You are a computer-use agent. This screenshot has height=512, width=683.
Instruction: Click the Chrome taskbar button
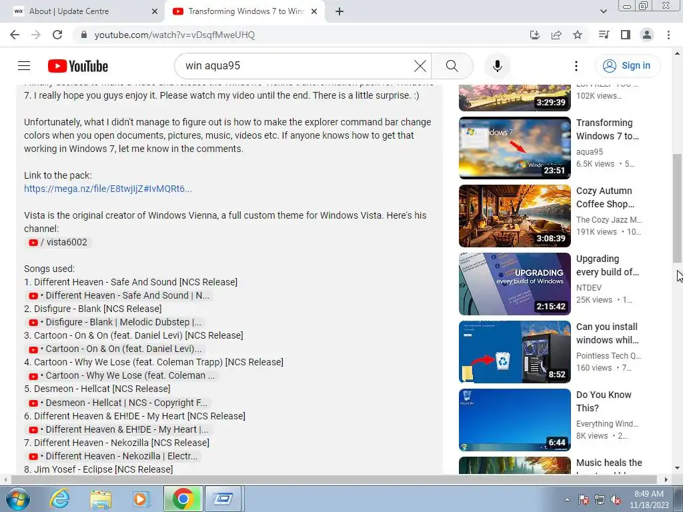[x=183, y=499]
